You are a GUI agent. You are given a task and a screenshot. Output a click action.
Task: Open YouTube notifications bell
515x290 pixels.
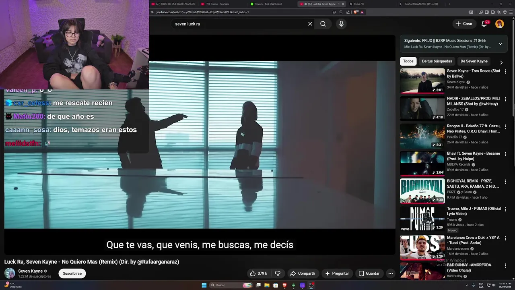click(484, 24)
